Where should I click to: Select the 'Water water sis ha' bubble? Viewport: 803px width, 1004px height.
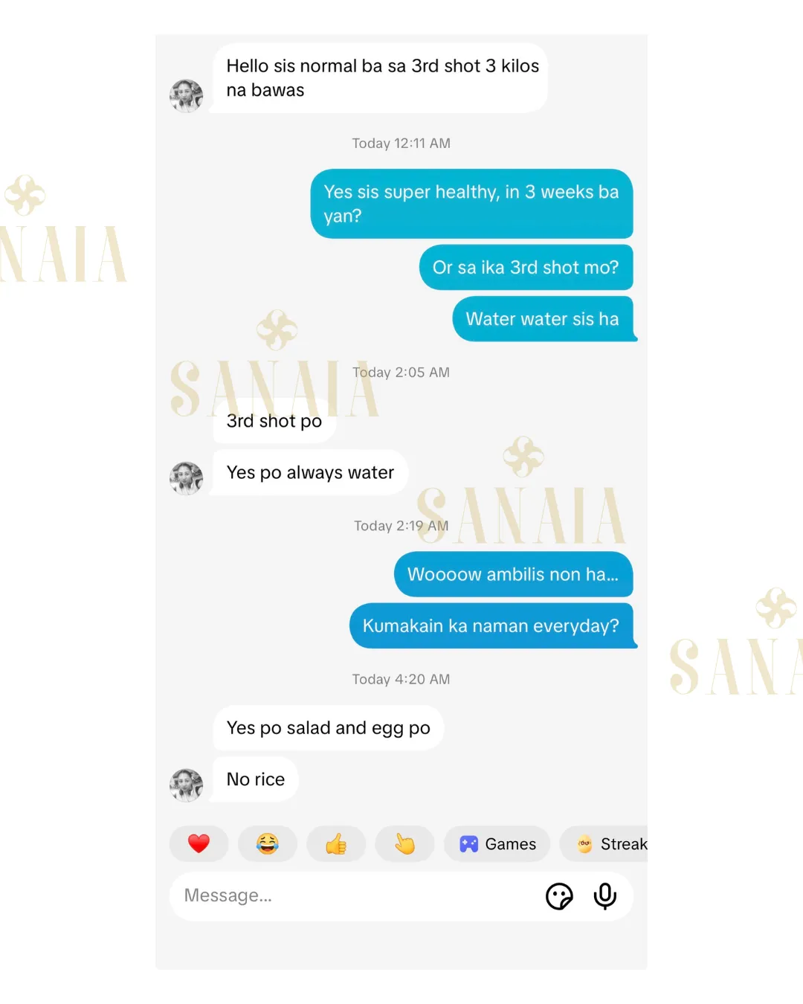coord(545,319)
